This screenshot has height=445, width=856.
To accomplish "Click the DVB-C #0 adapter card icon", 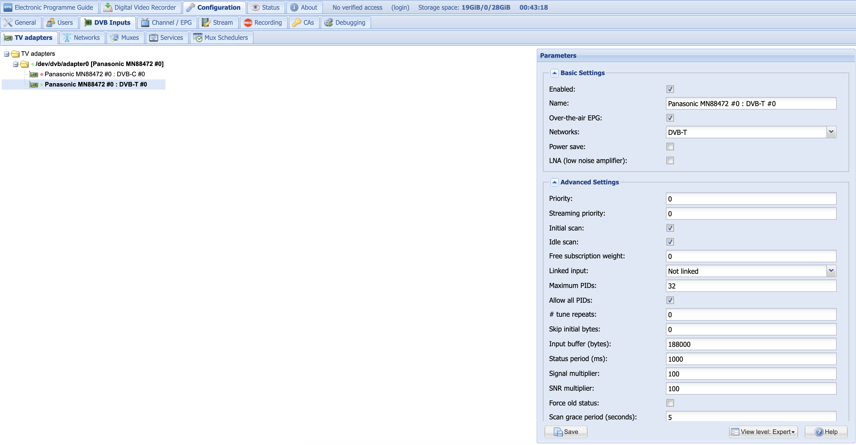I will [x=34, y=74].
